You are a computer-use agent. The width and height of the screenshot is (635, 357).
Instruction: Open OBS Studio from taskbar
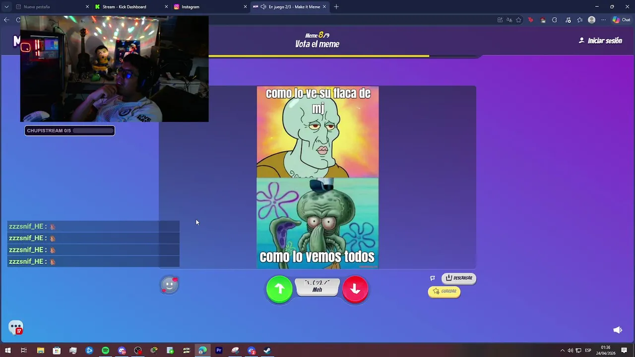[138, 351]
